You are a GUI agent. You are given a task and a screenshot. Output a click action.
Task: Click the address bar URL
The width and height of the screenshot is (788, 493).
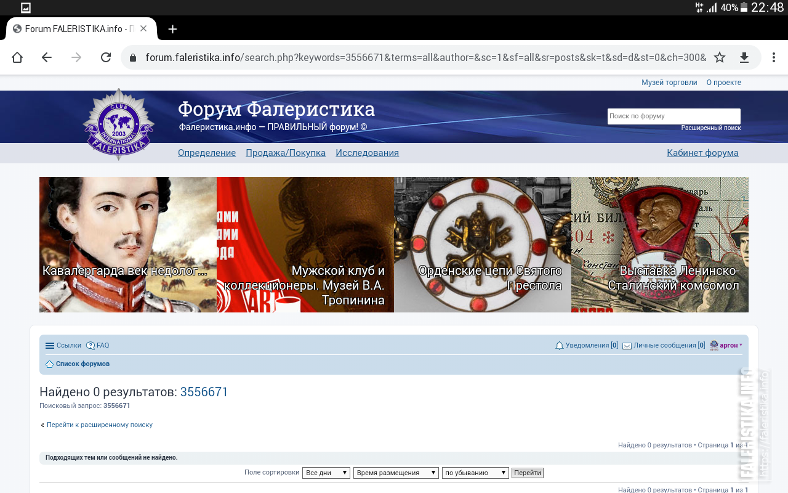click(x=425, y=57)
